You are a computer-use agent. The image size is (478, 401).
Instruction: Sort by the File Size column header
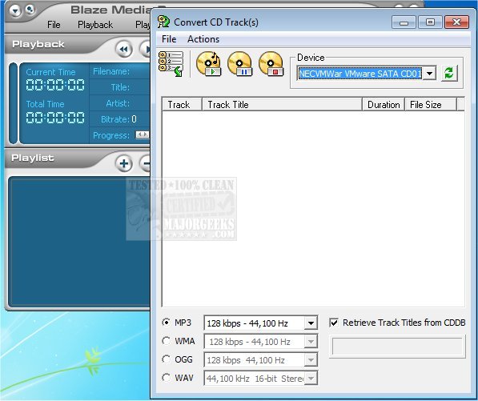(x=431, y=105)
